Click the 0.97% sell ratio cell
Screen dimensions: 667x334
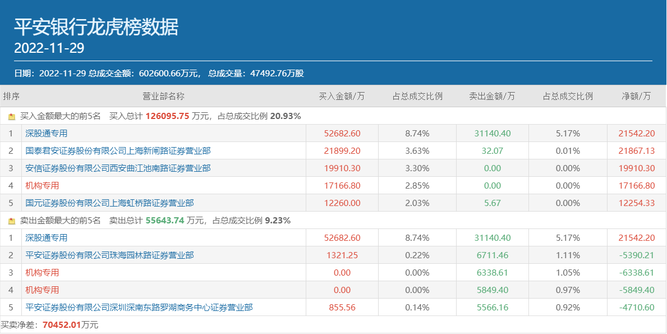coord(568,290)
